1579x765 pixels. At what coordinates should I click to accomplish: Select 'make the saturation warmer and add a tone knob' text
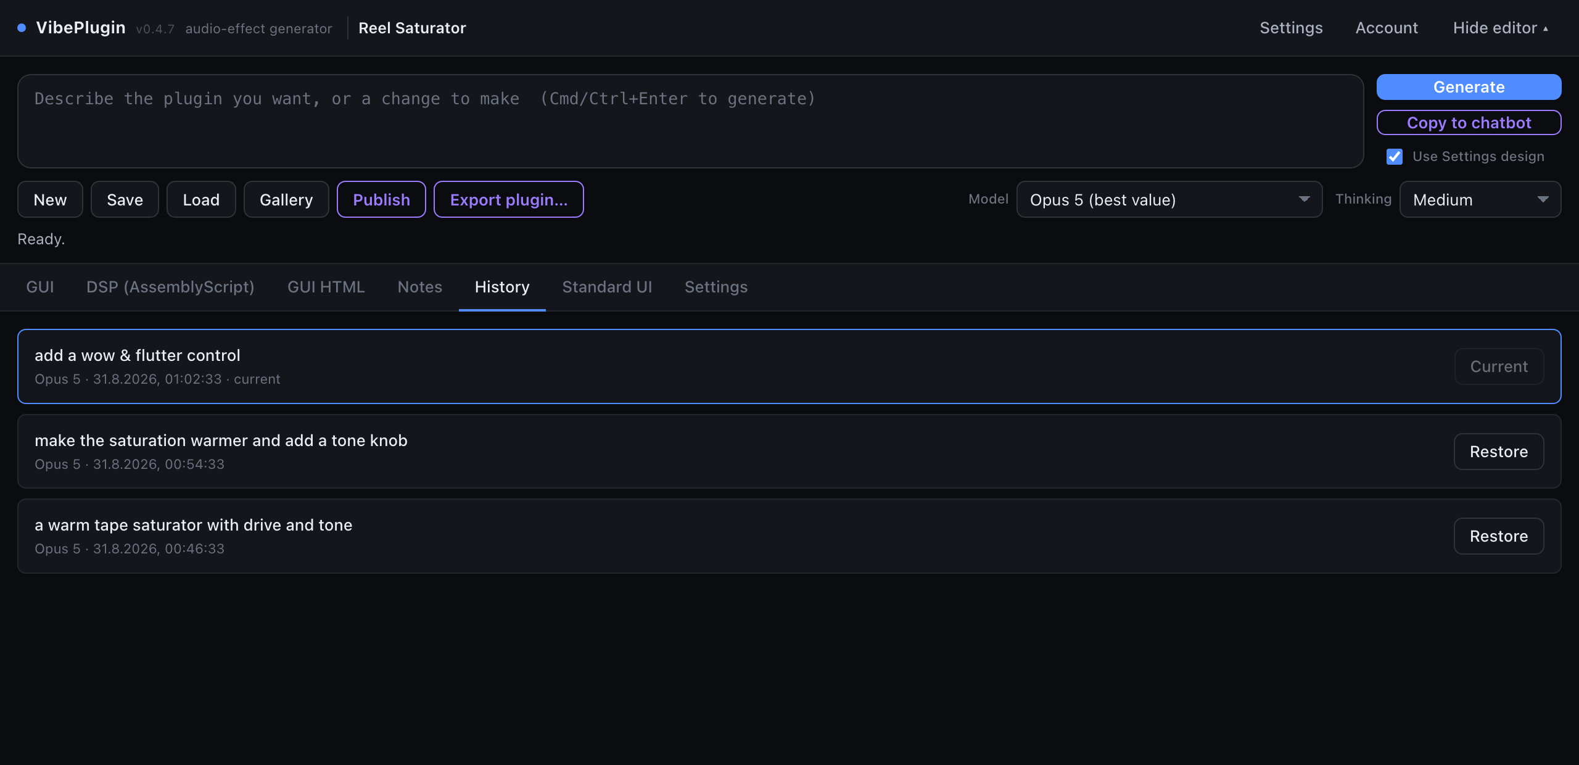(221, 440)
